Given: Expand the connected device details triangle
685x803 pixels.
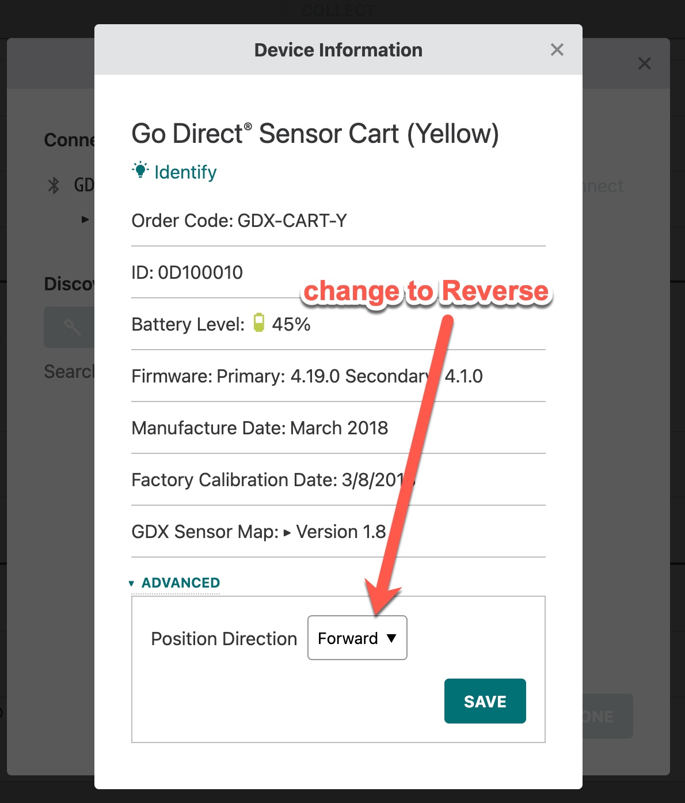Looking at the screenshot, I should tap(84, 219).
